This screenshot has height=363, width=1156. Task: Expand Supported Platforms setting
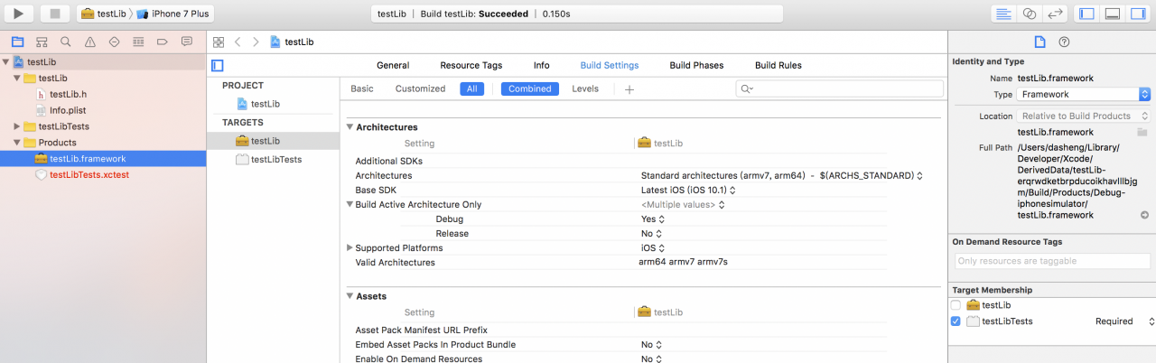350,248
